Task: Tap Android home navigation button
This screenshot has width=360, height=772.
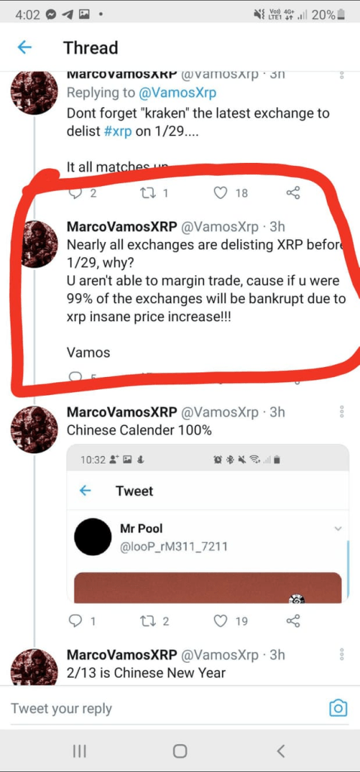Action: (x=180, y=751)
